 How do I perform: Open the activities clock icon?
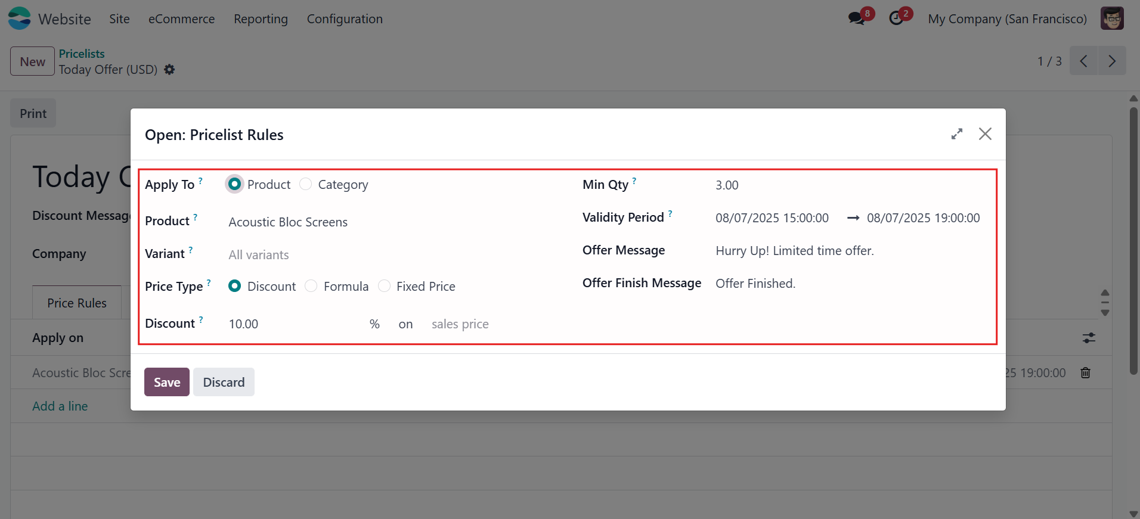896,18
